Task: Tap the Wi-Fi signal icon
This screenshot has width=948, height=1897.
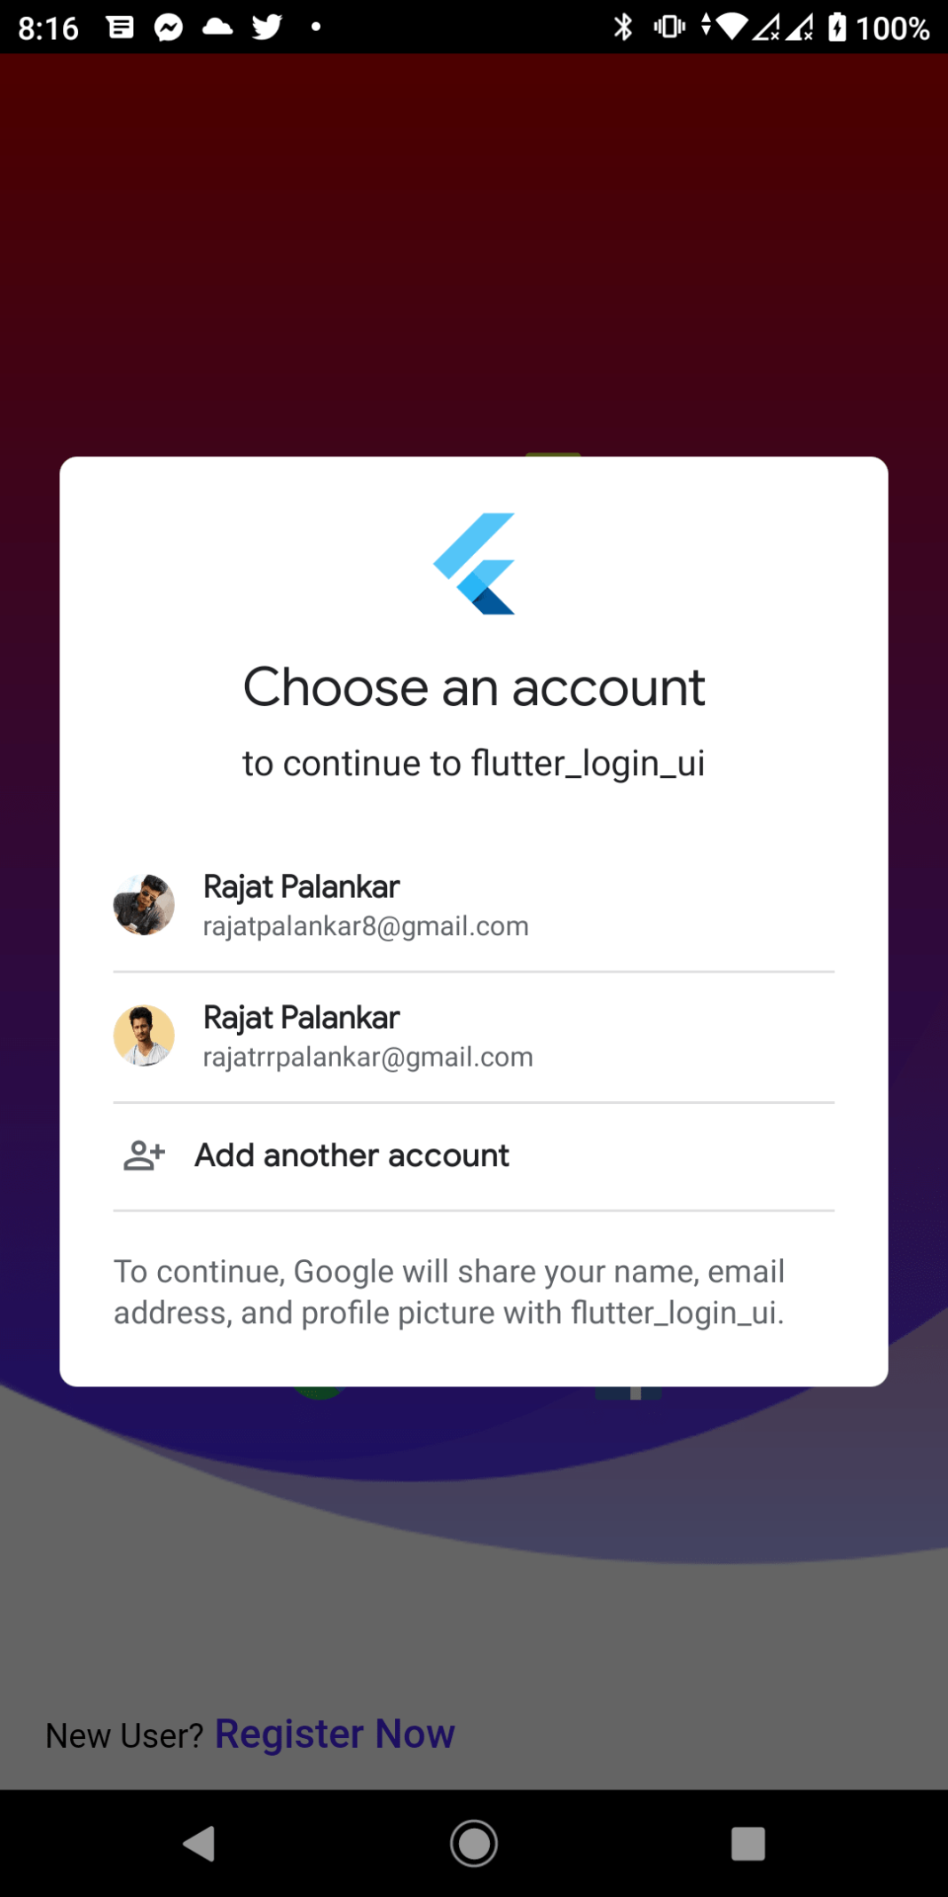Action: click(x=732, y=28)
